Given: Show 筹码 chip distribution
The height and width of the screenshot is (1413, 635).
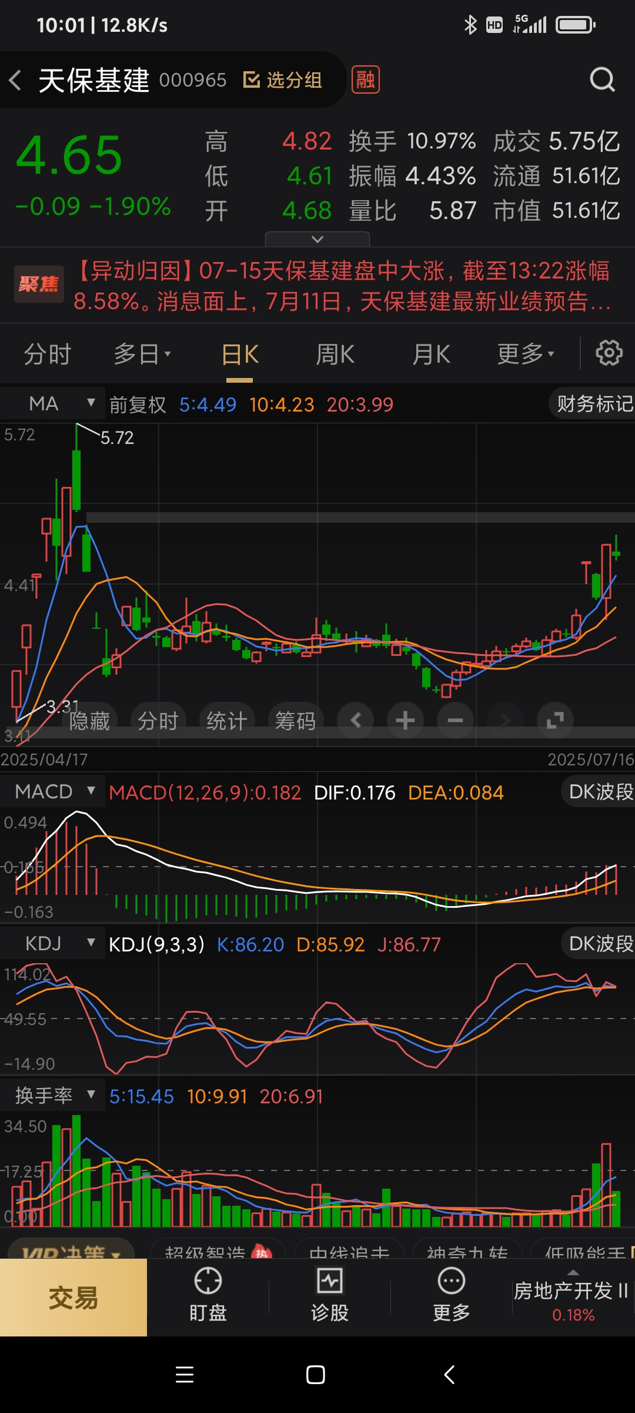Looking at the screenshot, I should click(x=295, y=721).
